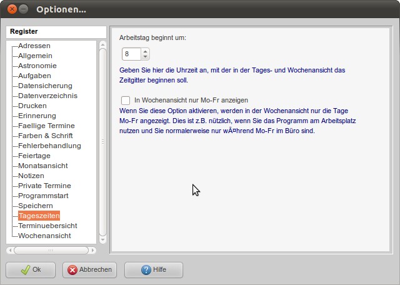The width and height of the screenshot is (400, 285).
Task: Increase workday start hour with up arrow
Action: click(145, 51)
